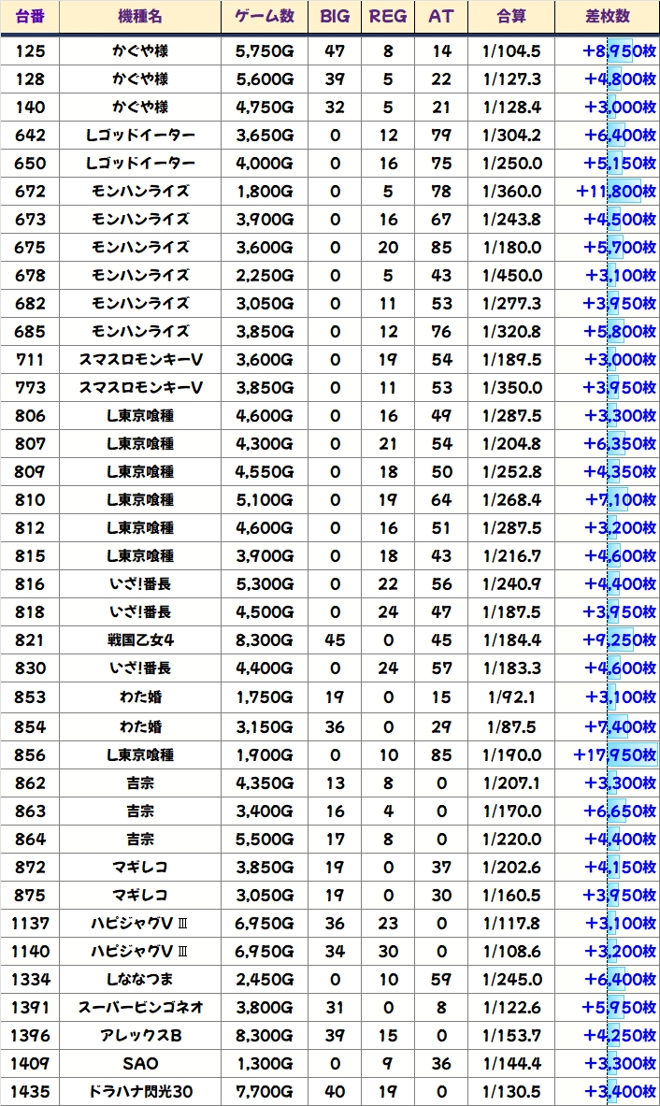Select いざ!番長 in row 816

coord(140,584)
